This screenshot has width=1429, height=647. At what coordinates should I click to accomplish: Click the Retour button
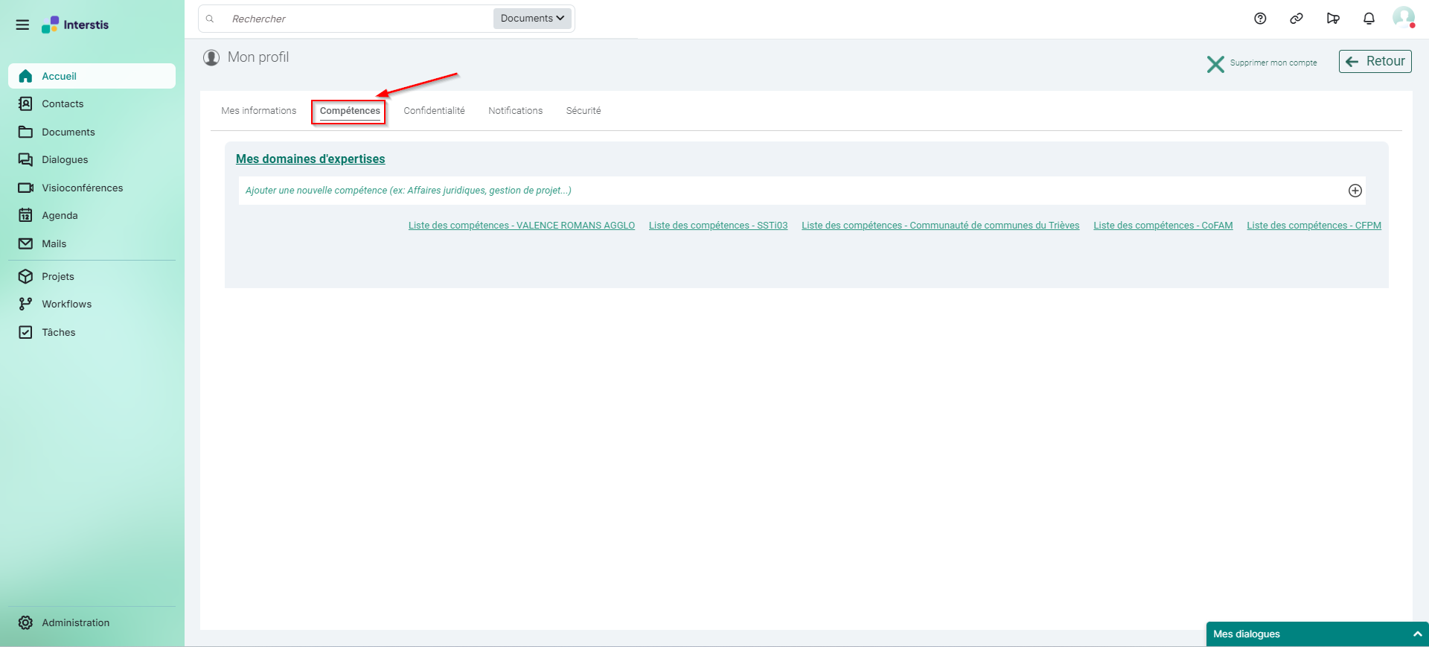(x=1375, y=61)
